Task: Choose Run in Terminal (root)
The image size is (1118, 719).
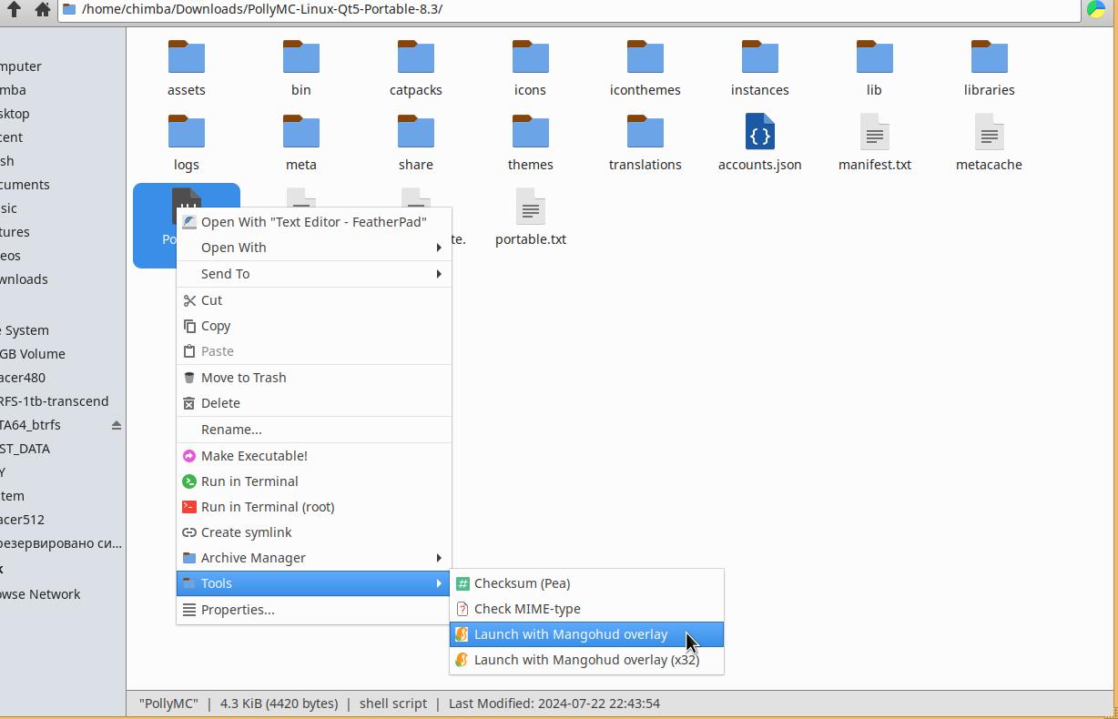Action: click(x=314, y=507)
